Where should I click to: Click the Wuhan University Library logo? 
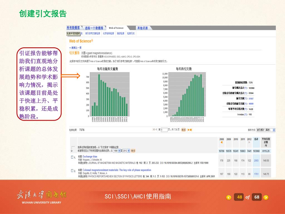click(x=42, y=198)
